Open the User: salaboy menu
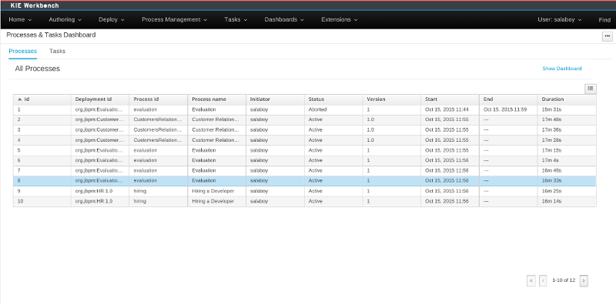Viewport: 616px width, 305px height. (560, 20)
